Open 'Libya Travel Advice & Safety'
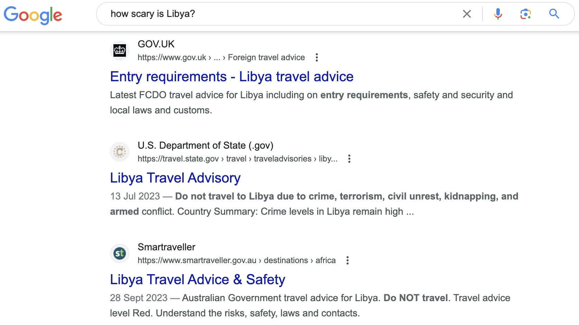Screen dimensions: 579x325 [197, 279]
